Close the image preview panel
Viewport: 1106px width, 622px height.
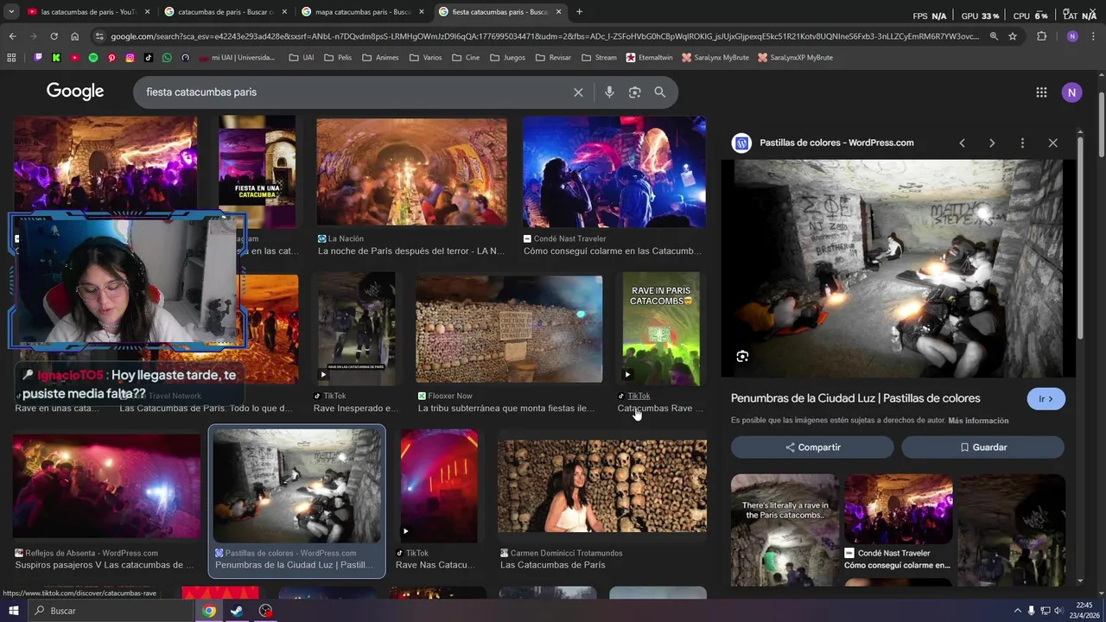[1052, 143]
